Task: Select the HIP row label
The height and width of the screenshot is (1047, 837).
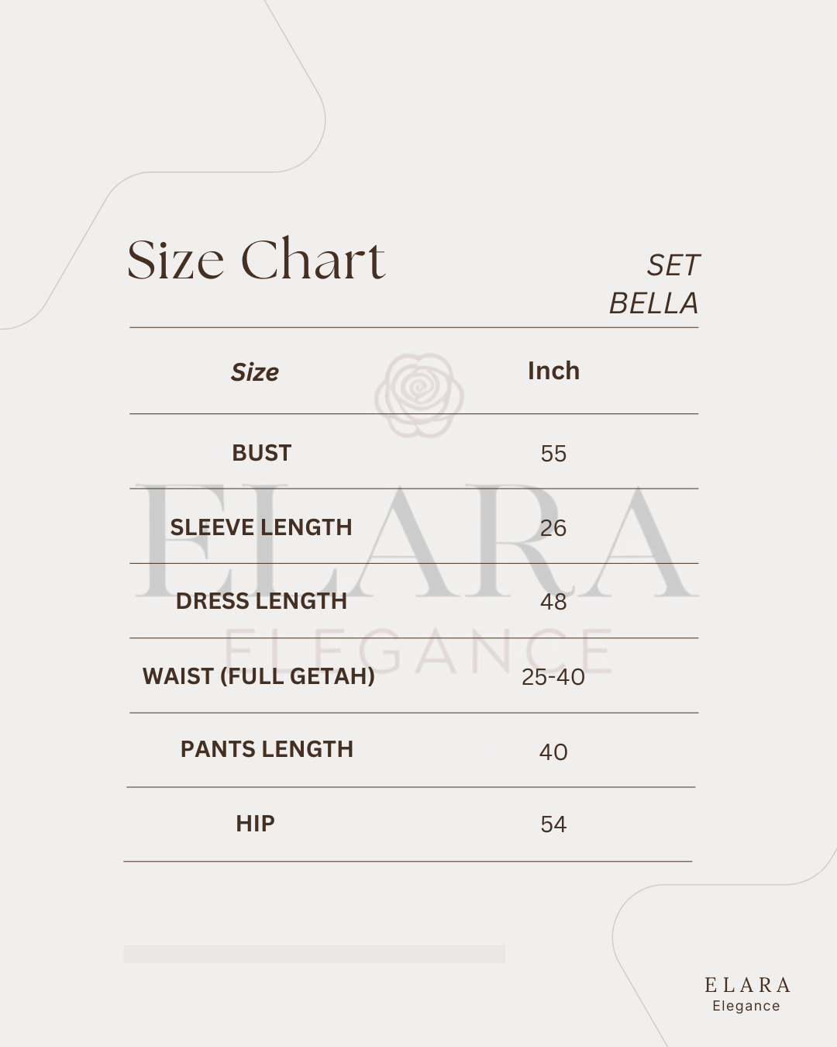Action: (x=255, y=824)
